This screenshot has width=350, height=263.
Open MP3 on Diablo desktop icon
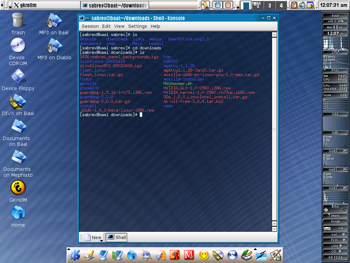pos(54,49)
